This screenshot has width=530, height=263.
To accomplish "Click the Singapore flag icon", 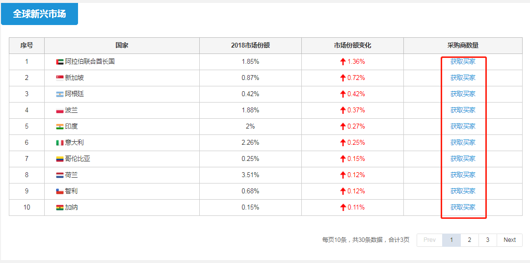I will tap(60, 78).
